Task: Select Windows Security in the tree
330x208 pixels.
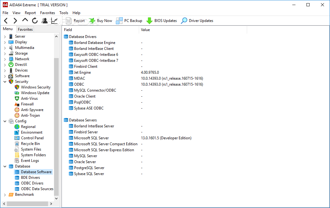Action: click(x=33, y=87)
